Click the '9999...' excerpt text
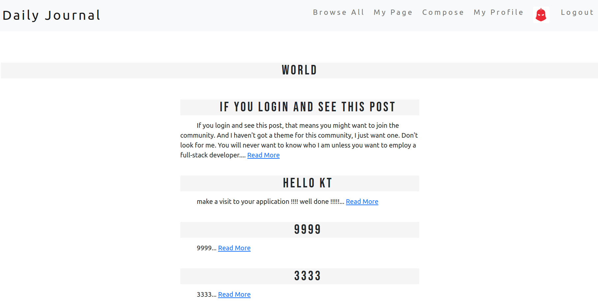This screenshot has height=302, width=598. click(x=206, y=248)
